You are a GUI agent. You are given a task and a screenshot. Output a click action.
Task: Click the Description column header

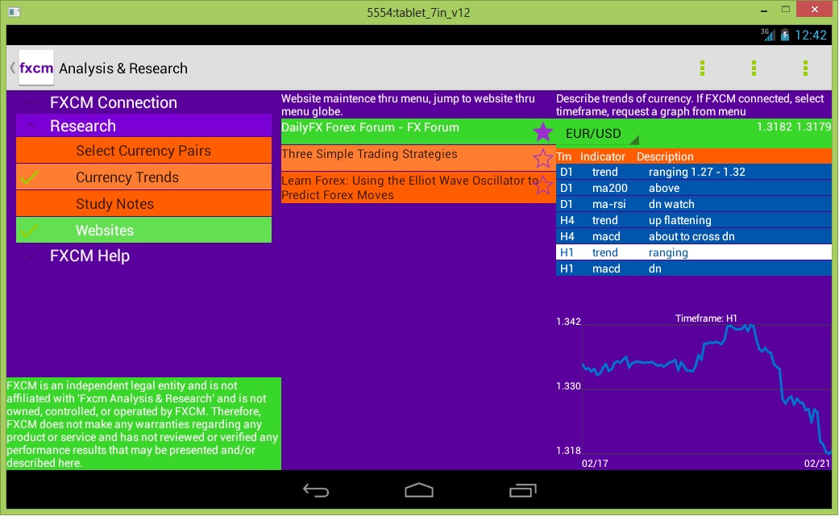(665, 156)
